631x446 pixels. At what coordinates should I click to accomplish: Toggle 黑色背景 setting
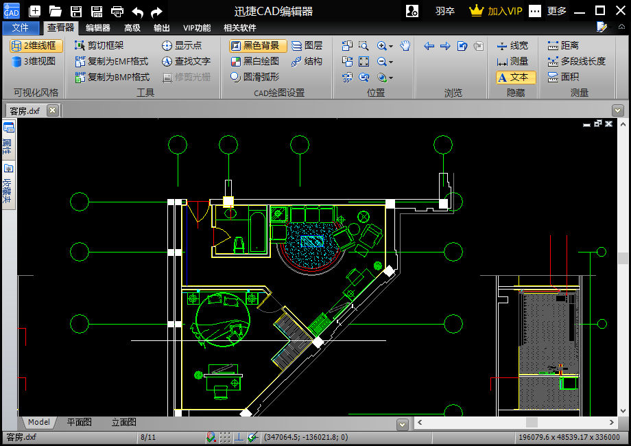[x=258, y=45]
